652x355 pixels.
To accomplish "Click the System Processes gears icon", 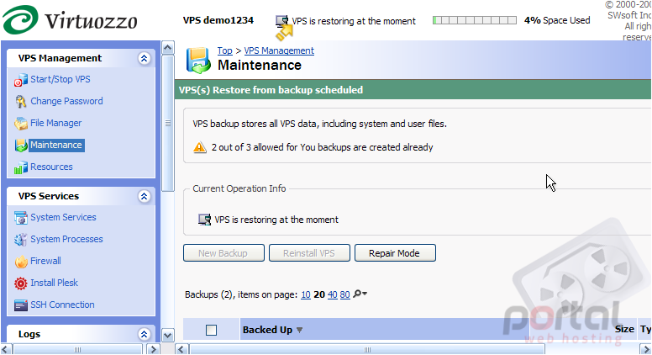I will point(21,240).
